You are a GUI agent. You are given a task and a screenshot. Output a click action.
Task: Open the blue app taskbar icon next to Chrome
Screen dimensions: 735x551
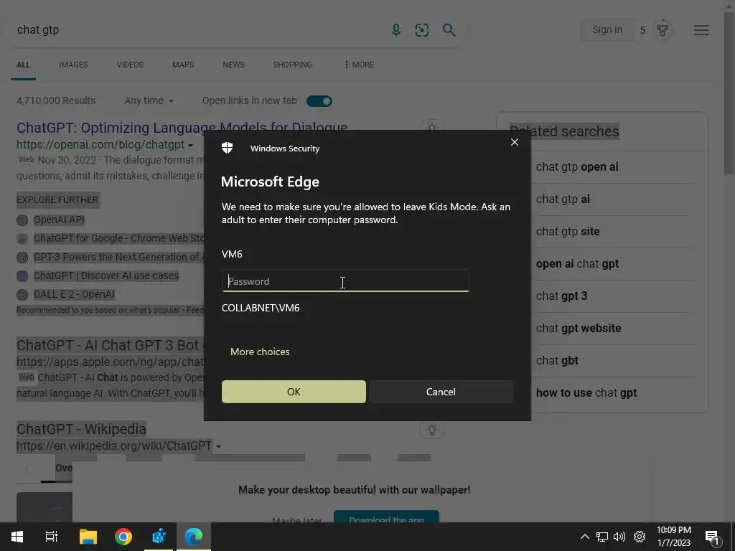click(x=159, y=537)
